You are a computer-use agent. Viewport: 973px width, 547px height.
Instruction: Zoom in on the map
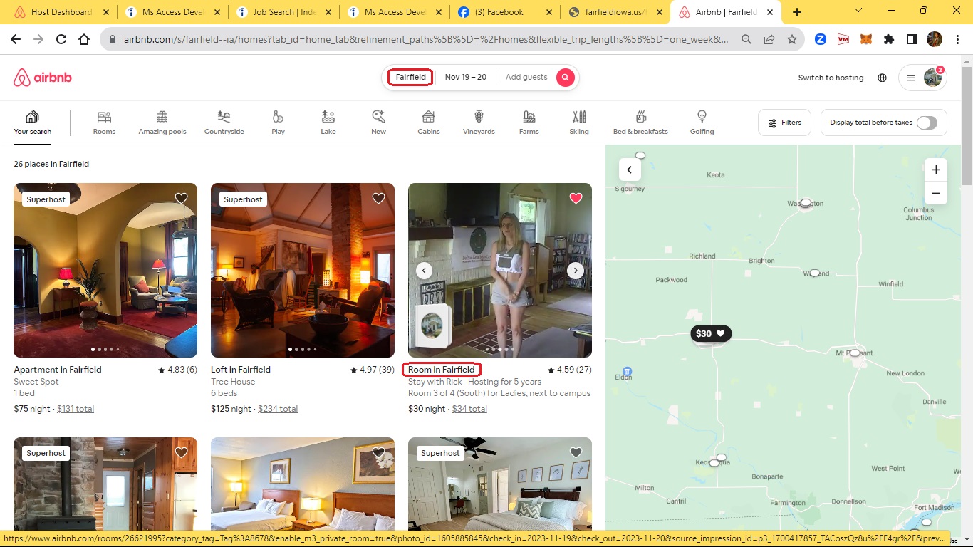pyautogui.click(x=936, y=170)
